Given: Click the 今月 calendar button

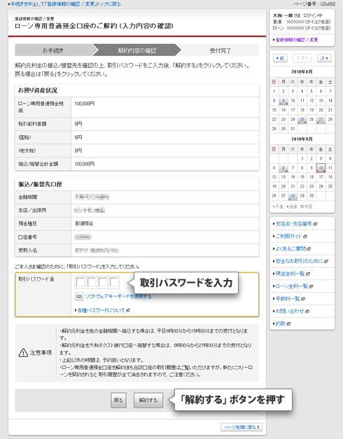Looking at the screenshot, I should coord(302,58).
